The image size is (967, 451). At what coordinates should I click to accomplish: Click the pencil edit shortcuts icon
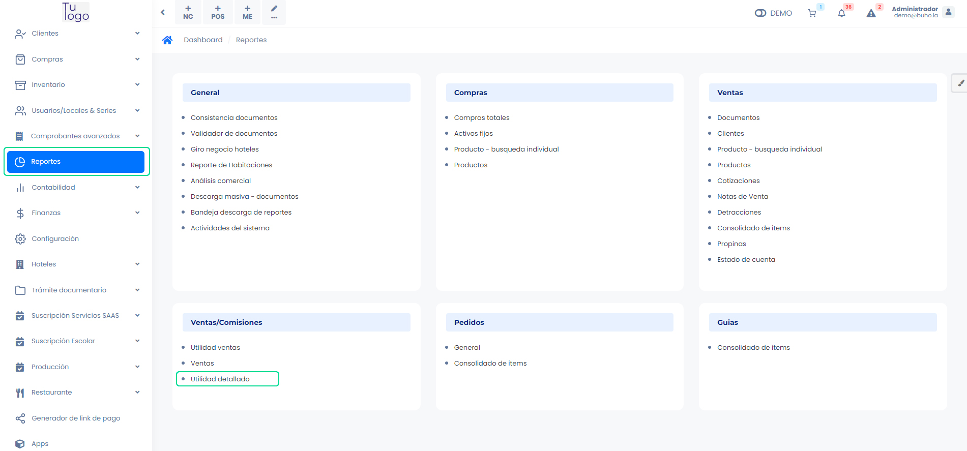[274, 12]
